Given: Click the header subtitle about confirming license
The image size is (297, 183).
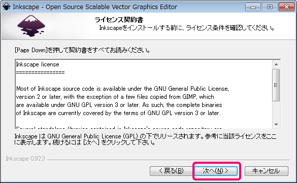Looking at the screenshot, I should coord(187,28).
